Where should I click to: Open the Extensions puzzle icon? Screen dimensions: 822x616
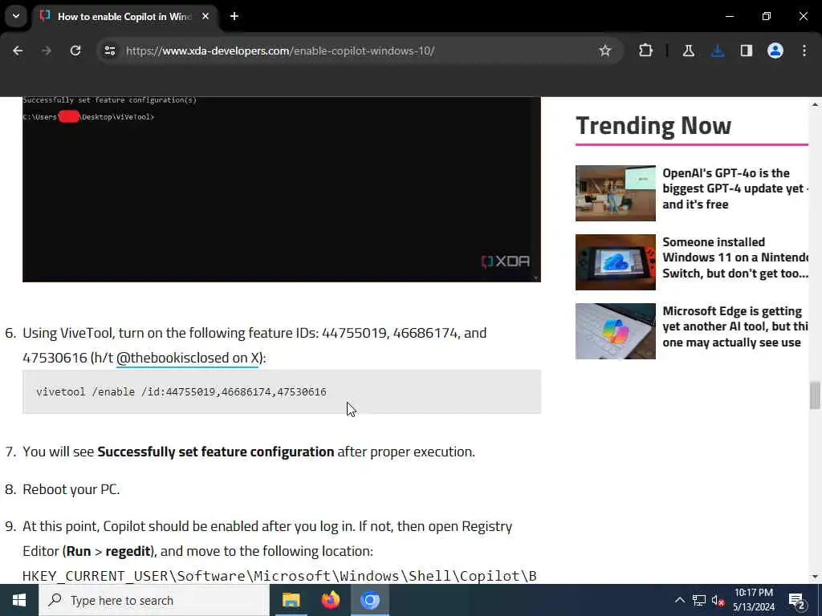[645, 51]
